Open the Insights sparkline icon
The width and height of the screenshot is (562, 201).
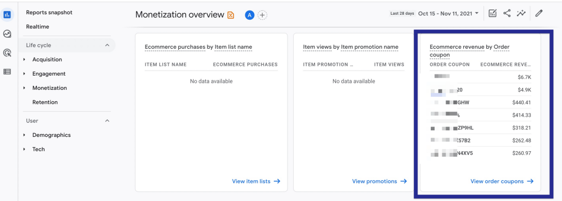click(x=521, y=14)
